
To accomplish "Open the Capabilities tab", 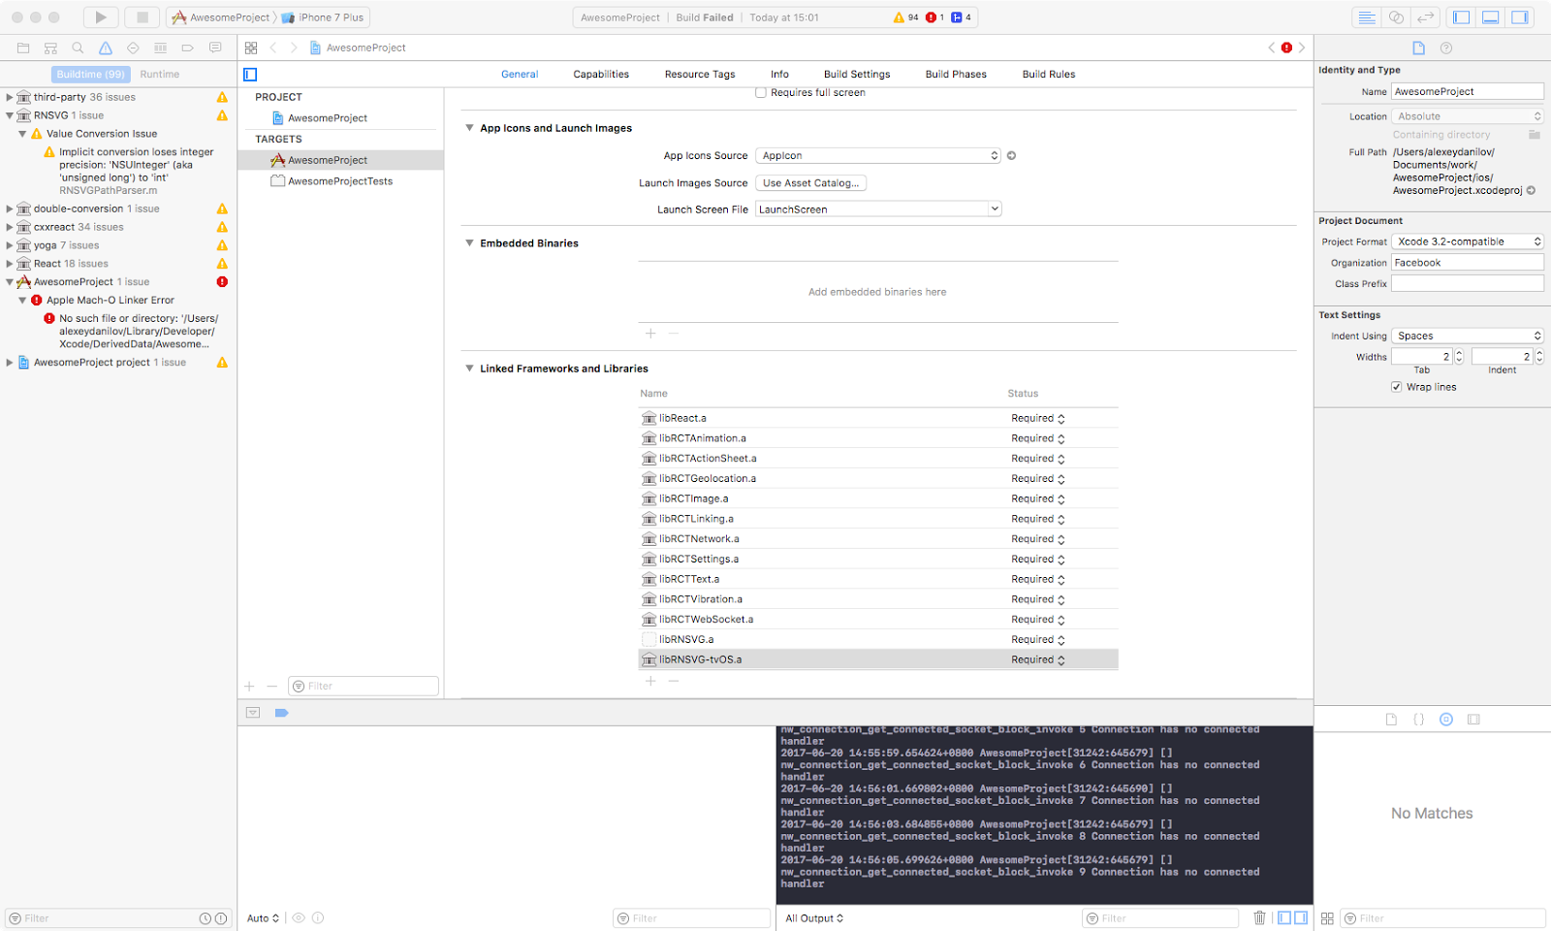I will [601, 74].
